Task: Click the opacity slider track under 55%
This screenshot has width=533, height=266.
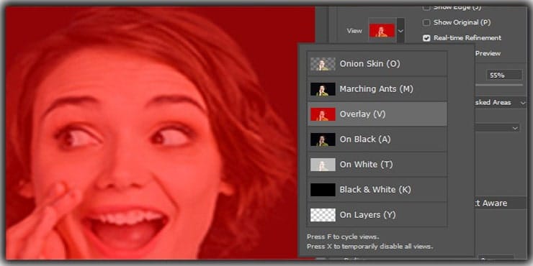Action: [498, 85]
